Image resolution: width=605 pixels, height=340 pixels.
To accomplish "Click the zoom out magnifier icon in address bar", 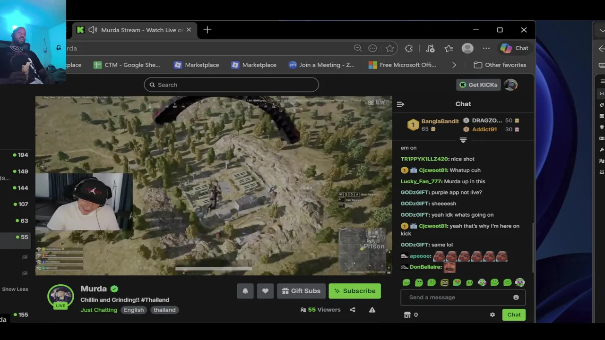I will coord(358,48).
